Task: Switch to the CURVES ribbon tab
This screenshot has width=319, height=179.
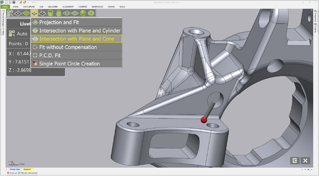Action: click(111, 7)
